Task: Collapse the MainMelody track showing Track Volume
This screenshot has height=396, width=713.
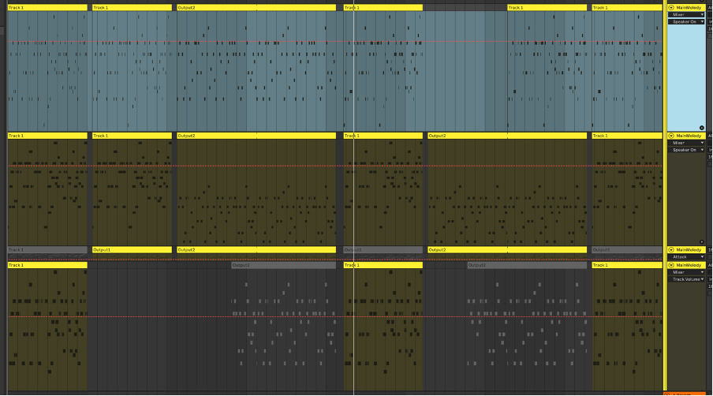Action: [x=671, y=265]
